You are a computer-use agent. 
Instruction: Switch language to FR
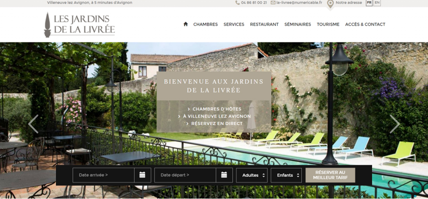(369, 3)
